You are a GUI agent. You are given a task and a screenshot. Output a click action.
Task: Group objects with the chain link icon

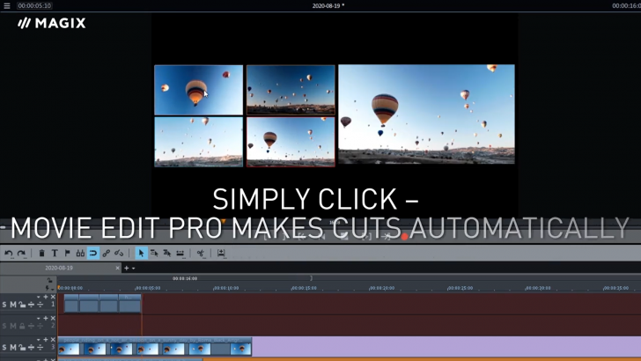(107, 254)
